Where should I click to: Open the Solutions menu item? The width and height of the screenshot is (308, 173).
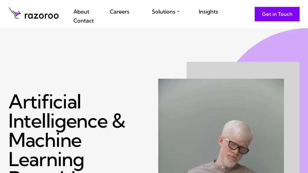[x=163, y=12]
